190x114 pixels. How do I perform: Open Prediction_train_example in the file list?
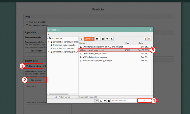[x=115, y=57]
